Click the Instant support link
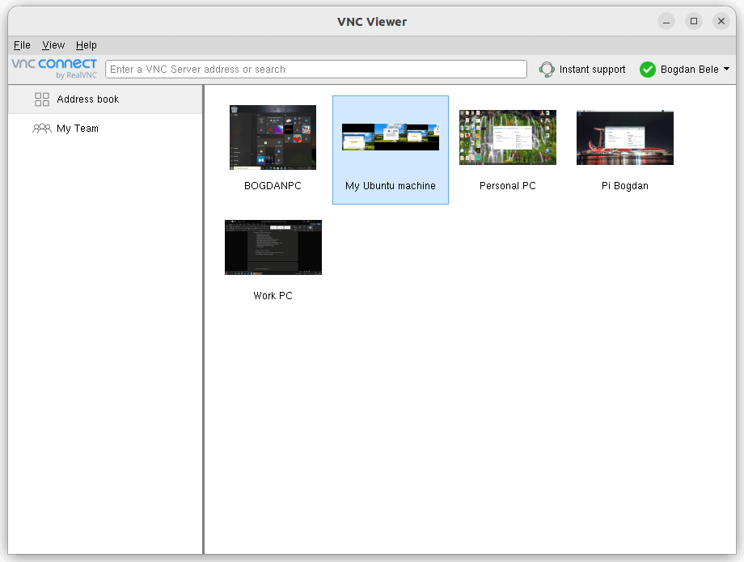 click(592, 69)
